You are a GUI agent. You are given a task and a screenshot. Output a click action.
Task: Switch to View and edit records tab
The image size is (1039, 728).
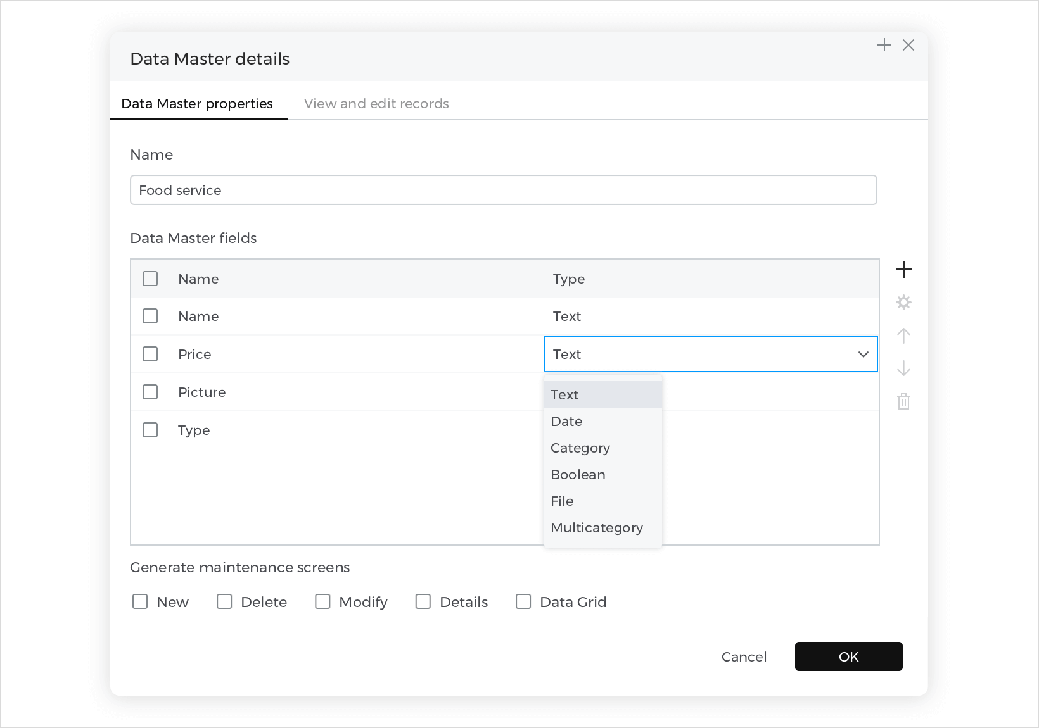(x=376, y=103)
